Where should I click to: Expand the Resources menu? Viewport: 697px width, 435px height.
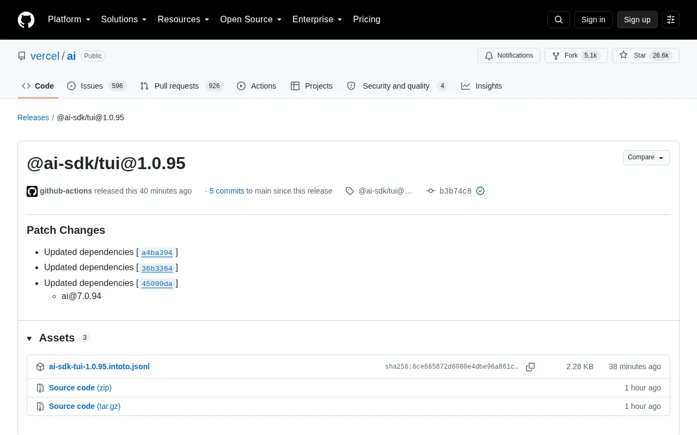pyautogui.click(x=184, y=20)
